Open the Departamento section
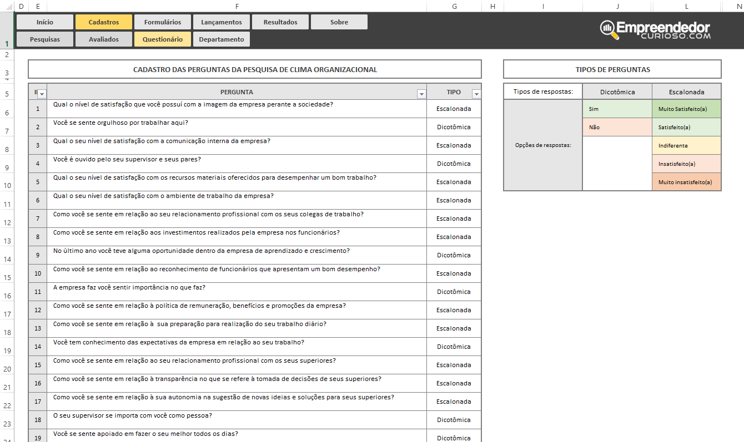This screenshot has width=744, height=442. tap(221, 39)
